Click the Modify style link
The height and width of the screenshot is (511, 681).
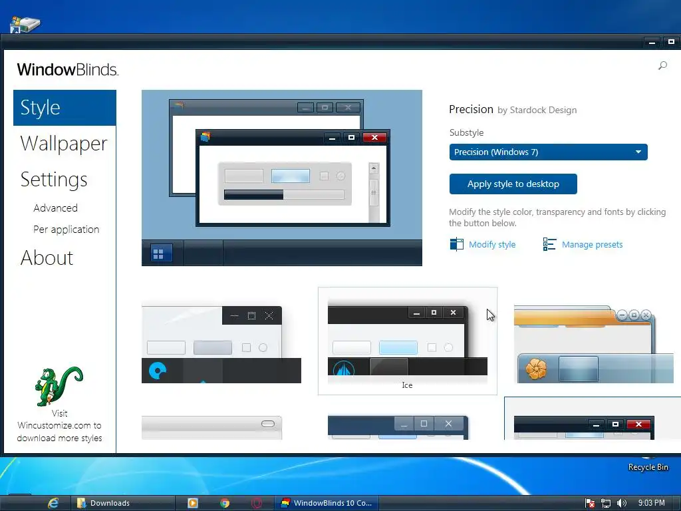click(x=492, y=244)
